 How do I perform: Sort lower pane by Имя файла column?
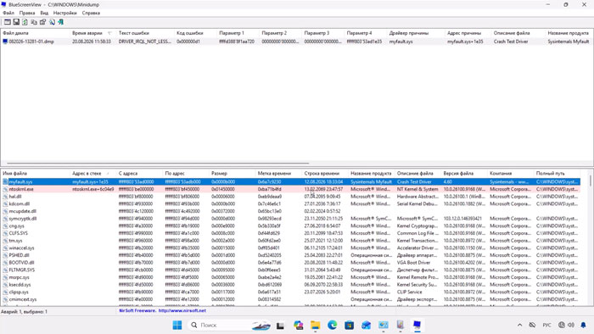(36, 173)
